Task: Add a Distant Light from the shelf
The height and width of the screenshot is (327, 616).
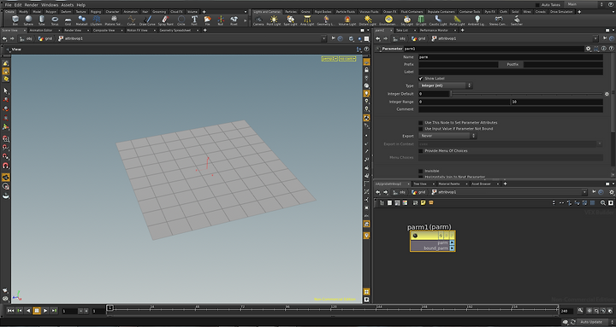Action: point(368,20)
